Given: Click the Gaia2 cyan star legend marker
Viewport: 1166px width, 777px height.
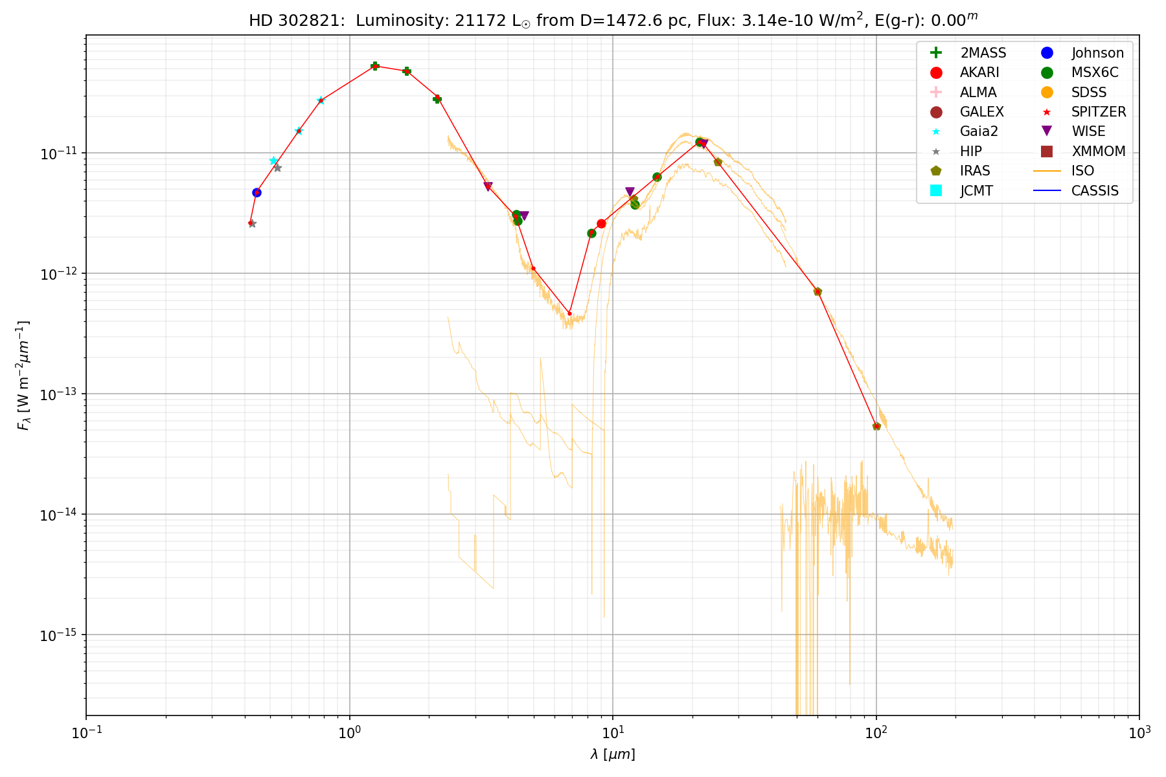Looking at the screenshot, I should (935, 131).
